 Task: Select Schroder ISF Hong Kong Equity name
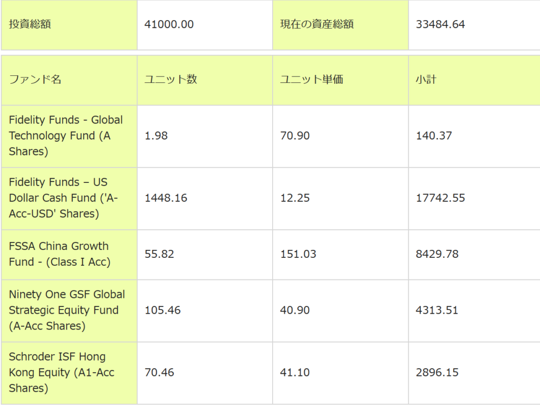pos(62,372)
